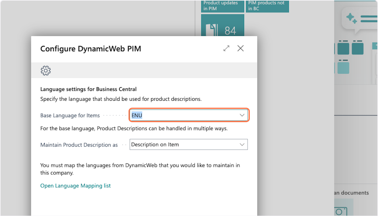Viewport: 378px width, 216px height.
Task: Open the Base Language for Items dropdown arrow
Action: pyautogui.click(x=242, y=115)
